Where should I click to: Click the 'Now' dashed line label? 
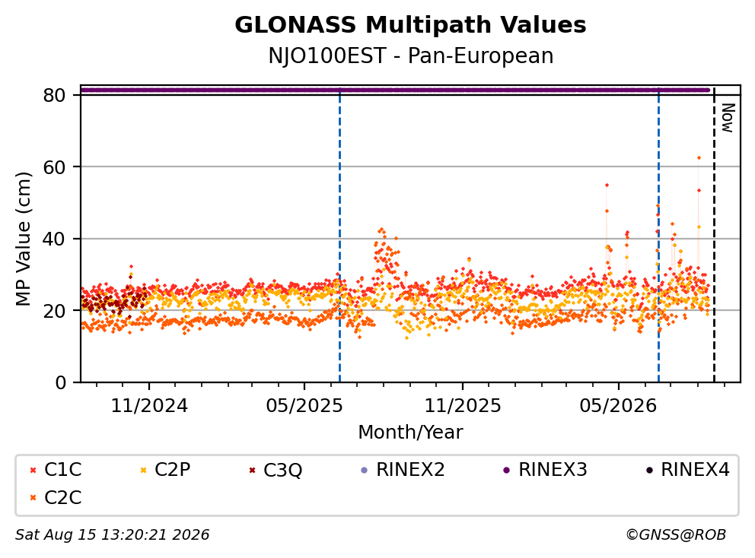pyautogui.click(x=728, y=118)
